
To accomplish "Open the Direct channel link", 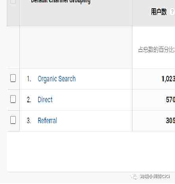I will [x=45, y=100].
